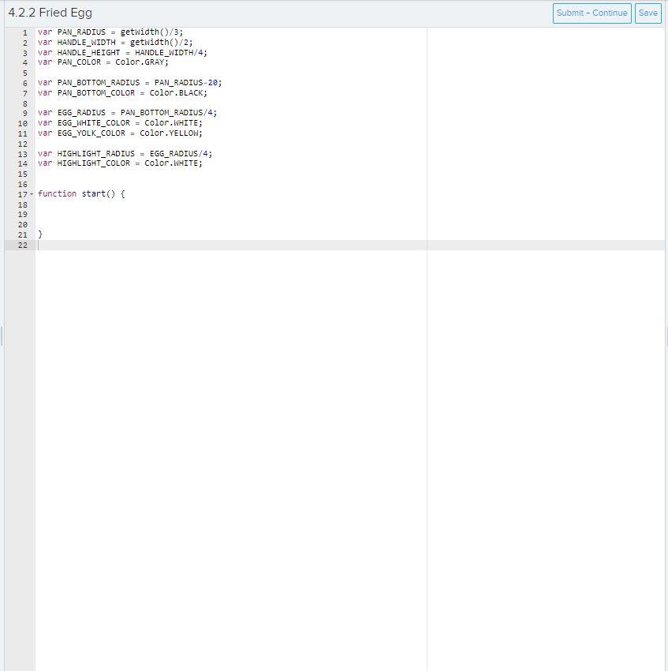Click the 'function start() {' line
The image size is (668, 671).
point(81,194)
